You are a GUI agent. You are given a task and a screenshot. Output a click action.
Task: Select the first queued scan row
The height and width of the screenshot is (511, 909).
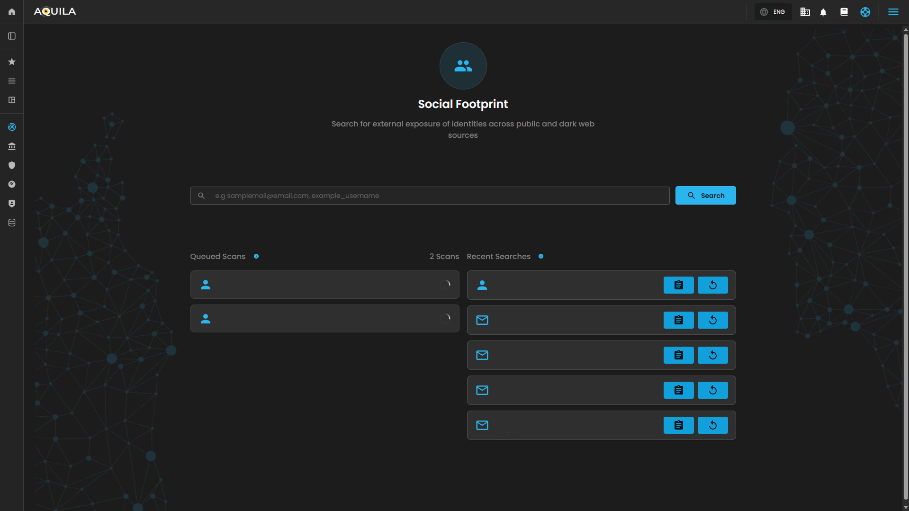[x=324, y=285]
